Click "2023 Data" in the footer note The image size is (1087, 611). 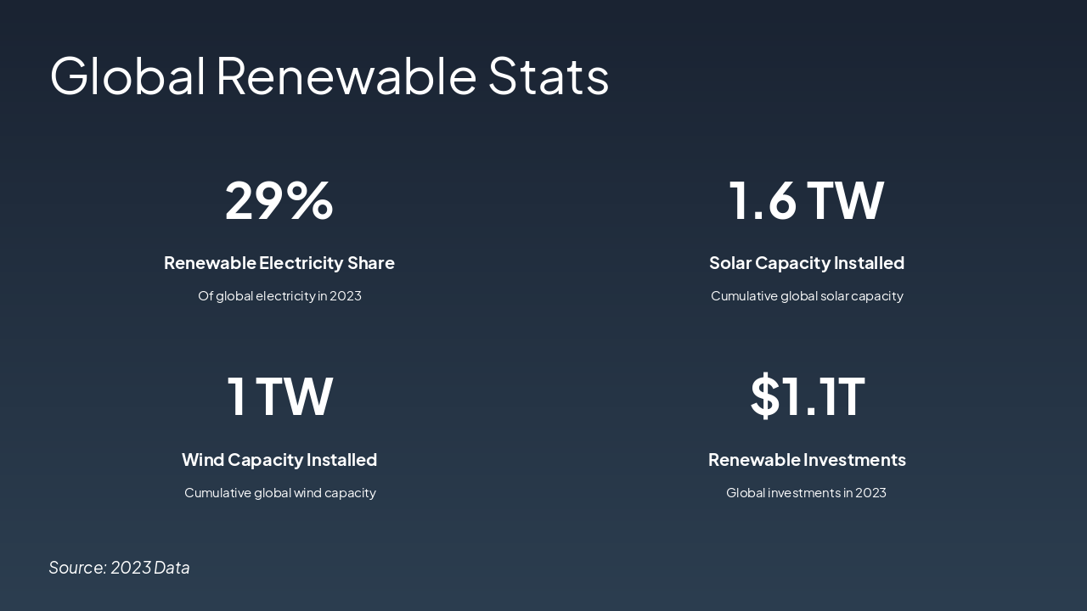(x=150, y=568)
